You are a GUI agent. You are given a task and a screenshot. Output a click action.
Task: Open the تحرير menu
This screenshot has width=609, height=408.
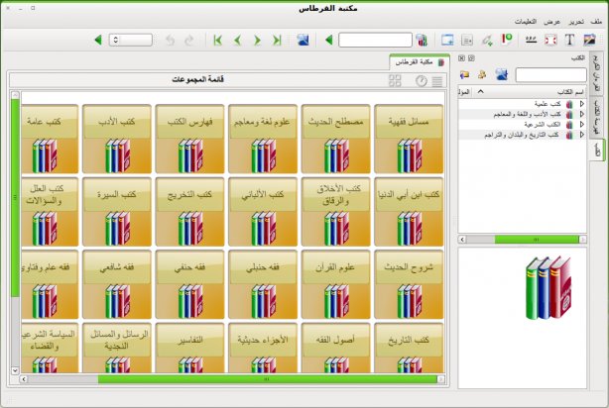click(576, 22)
